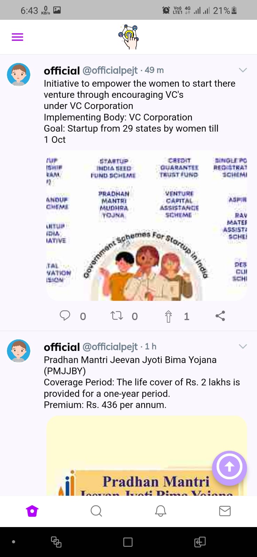The height and width of the screenshot is (557, 257).
Task: View the Government Schemes for Startup image
Action: (147, 226)
